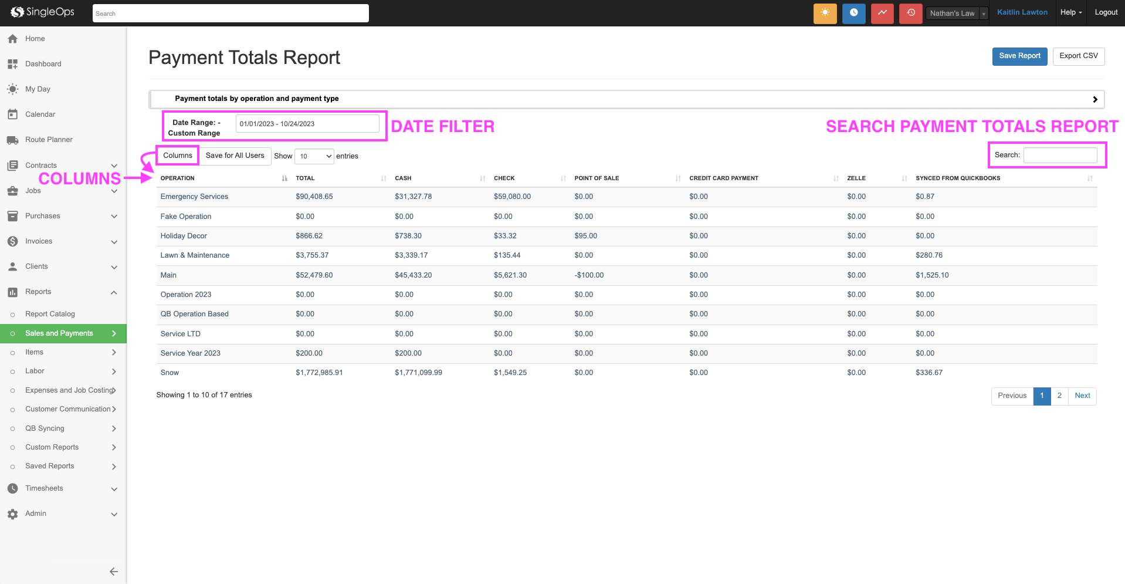Collapse sidebar using the left arrow icon
This screenshot has width=1125, height=584.
114,571
